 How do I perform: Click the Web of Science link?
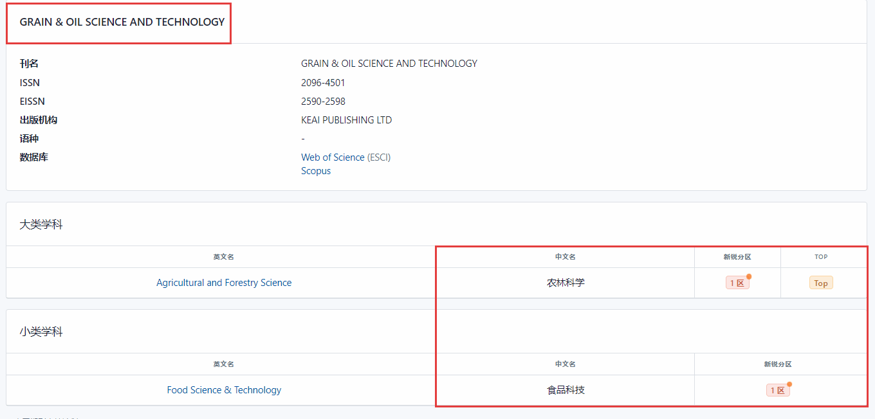point(333,157)
